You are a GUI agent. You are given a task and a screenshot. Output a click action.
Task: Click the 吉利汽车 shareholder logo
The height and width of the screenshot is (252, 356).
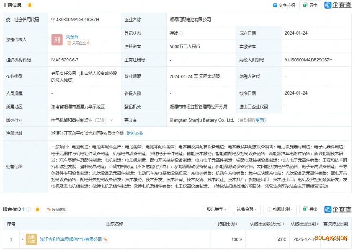click(31, 239)
